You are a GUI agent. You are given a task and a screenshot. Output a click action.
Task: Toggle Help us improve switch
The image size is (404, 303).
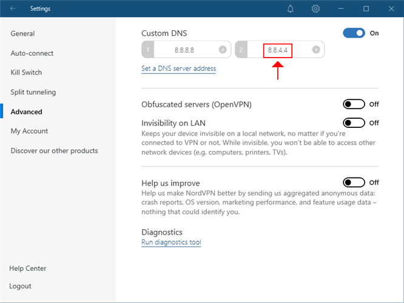[x=354, y=182]
